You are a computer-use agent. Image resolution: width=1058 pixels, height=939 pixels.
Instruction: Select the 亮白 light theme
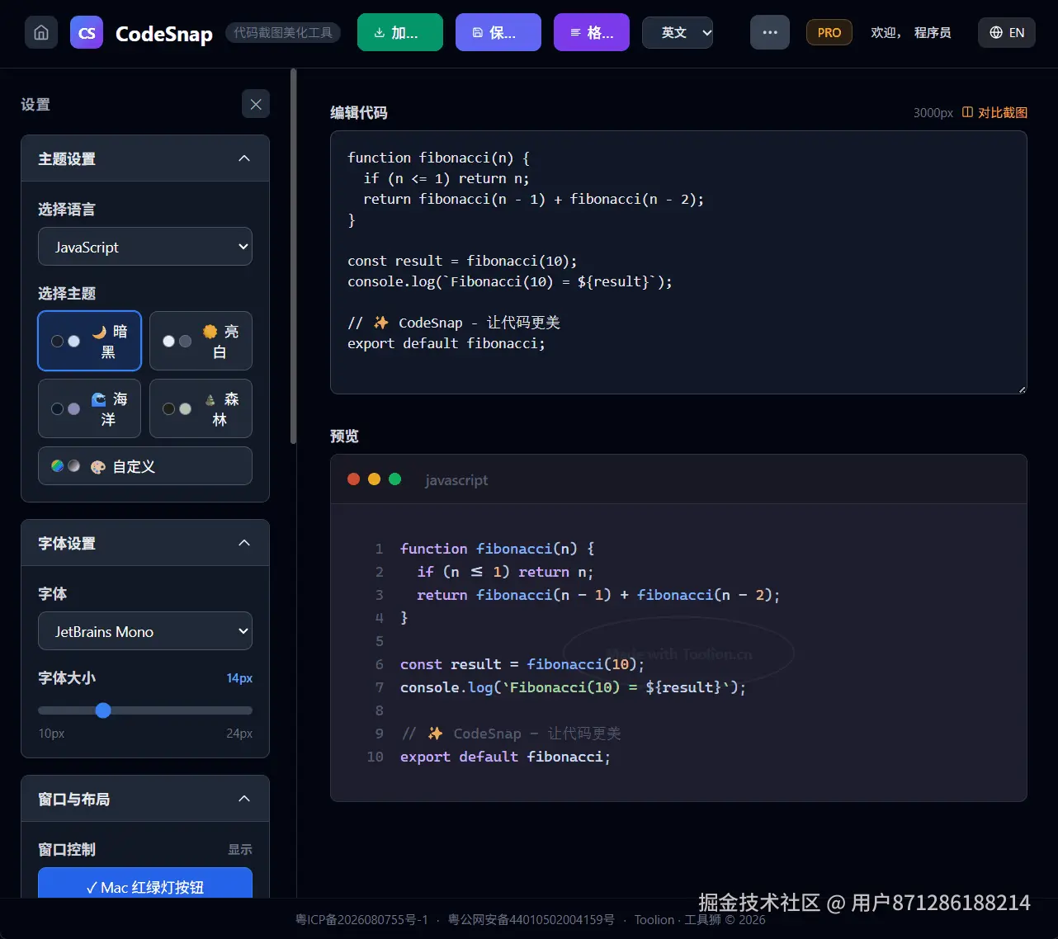point(201,341)
